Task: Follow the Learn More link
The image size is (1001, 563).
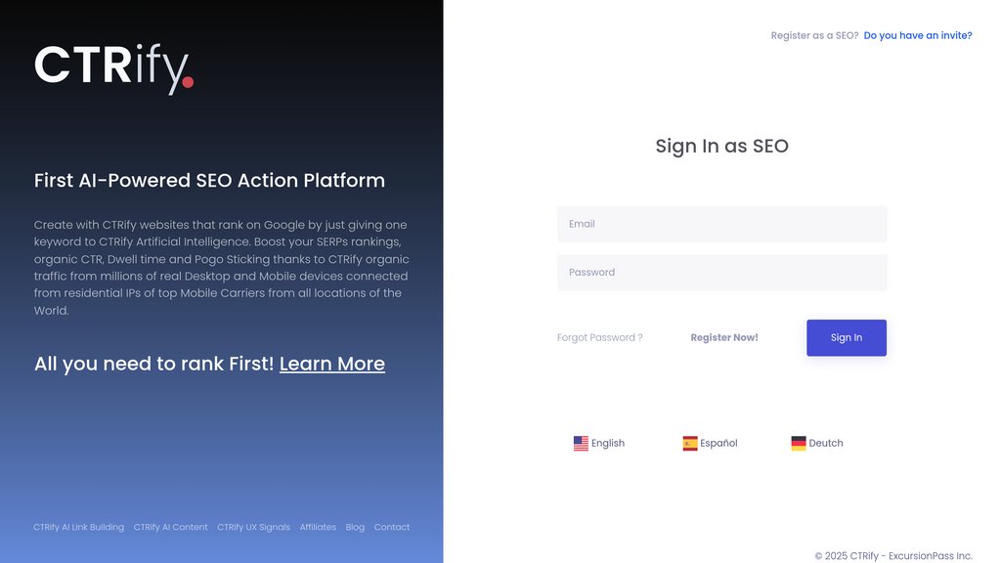Action: pyautogui.click(x=332, y=364)
